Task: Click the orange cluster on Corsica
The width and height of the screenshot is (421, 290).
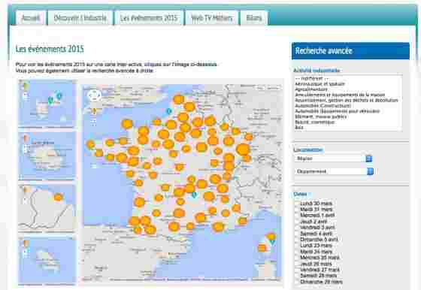Action: click(x=262, y=248)
